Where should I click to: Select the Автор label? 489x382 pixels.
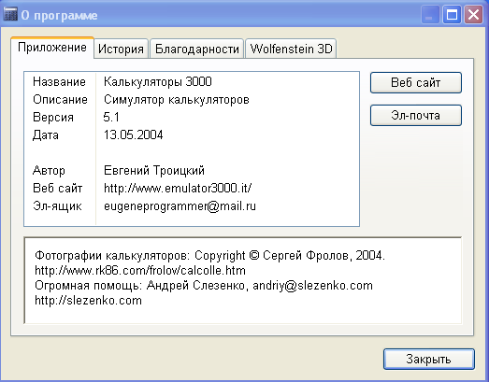click(49, 171)
